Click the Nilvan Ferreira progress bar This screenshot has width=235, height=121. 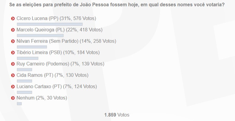coord(32,47)
